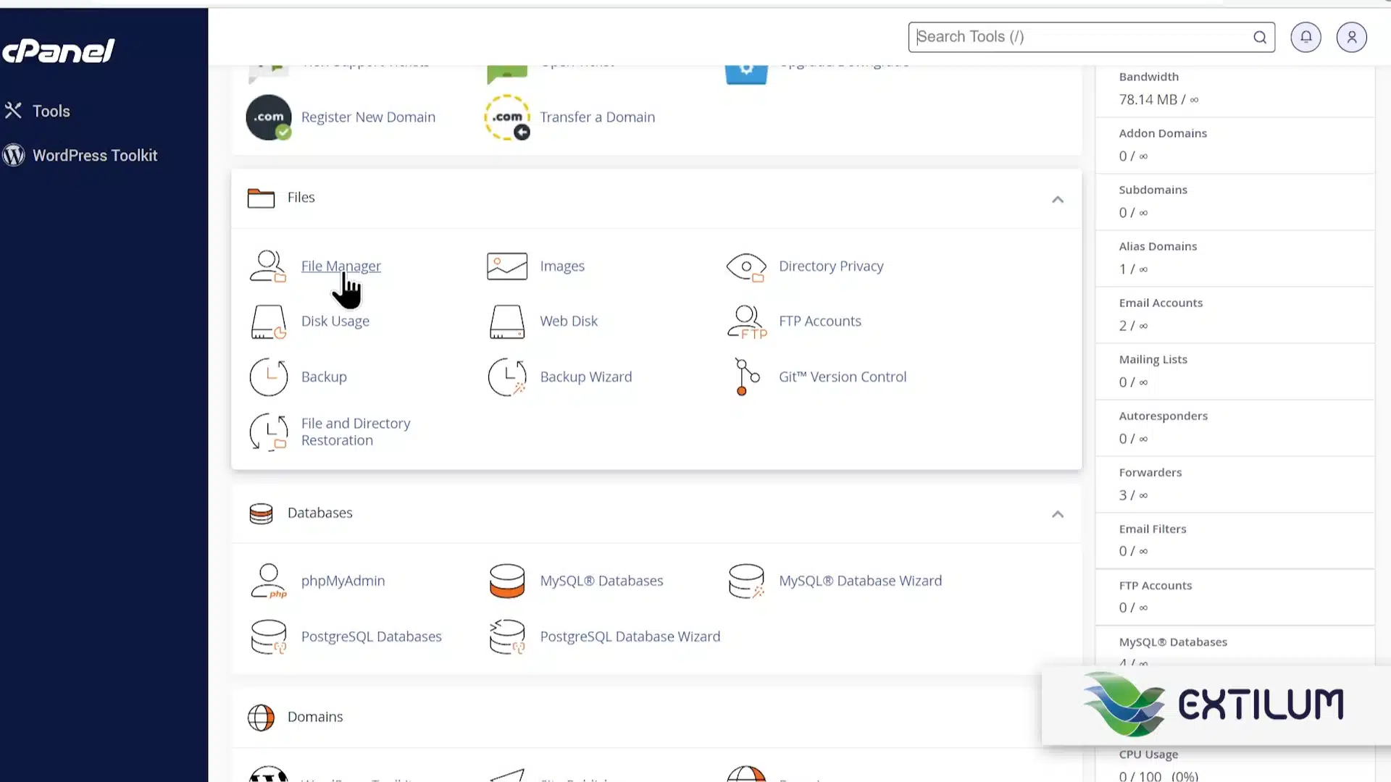Open the PostgreSQL Database Wizard icon
Viewport: 1391px width, 782px height.
[507, 637]
